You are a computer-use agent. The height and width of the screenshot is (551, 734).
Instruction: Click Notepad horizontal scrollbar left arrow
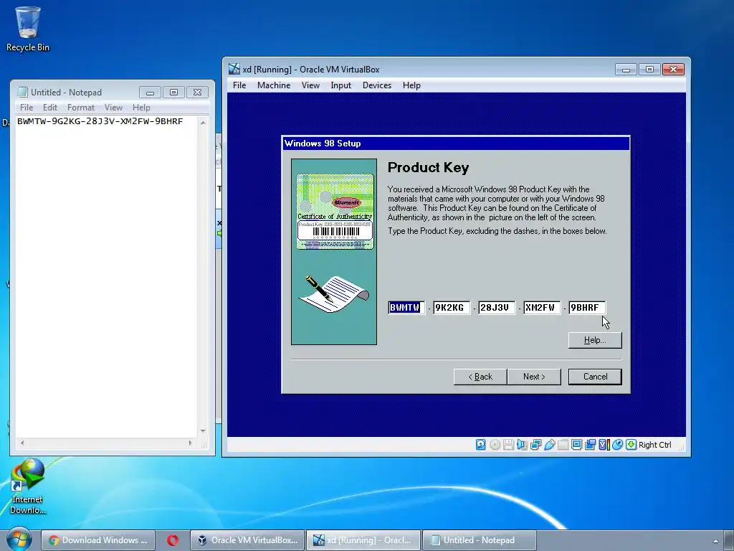point(22,442)
